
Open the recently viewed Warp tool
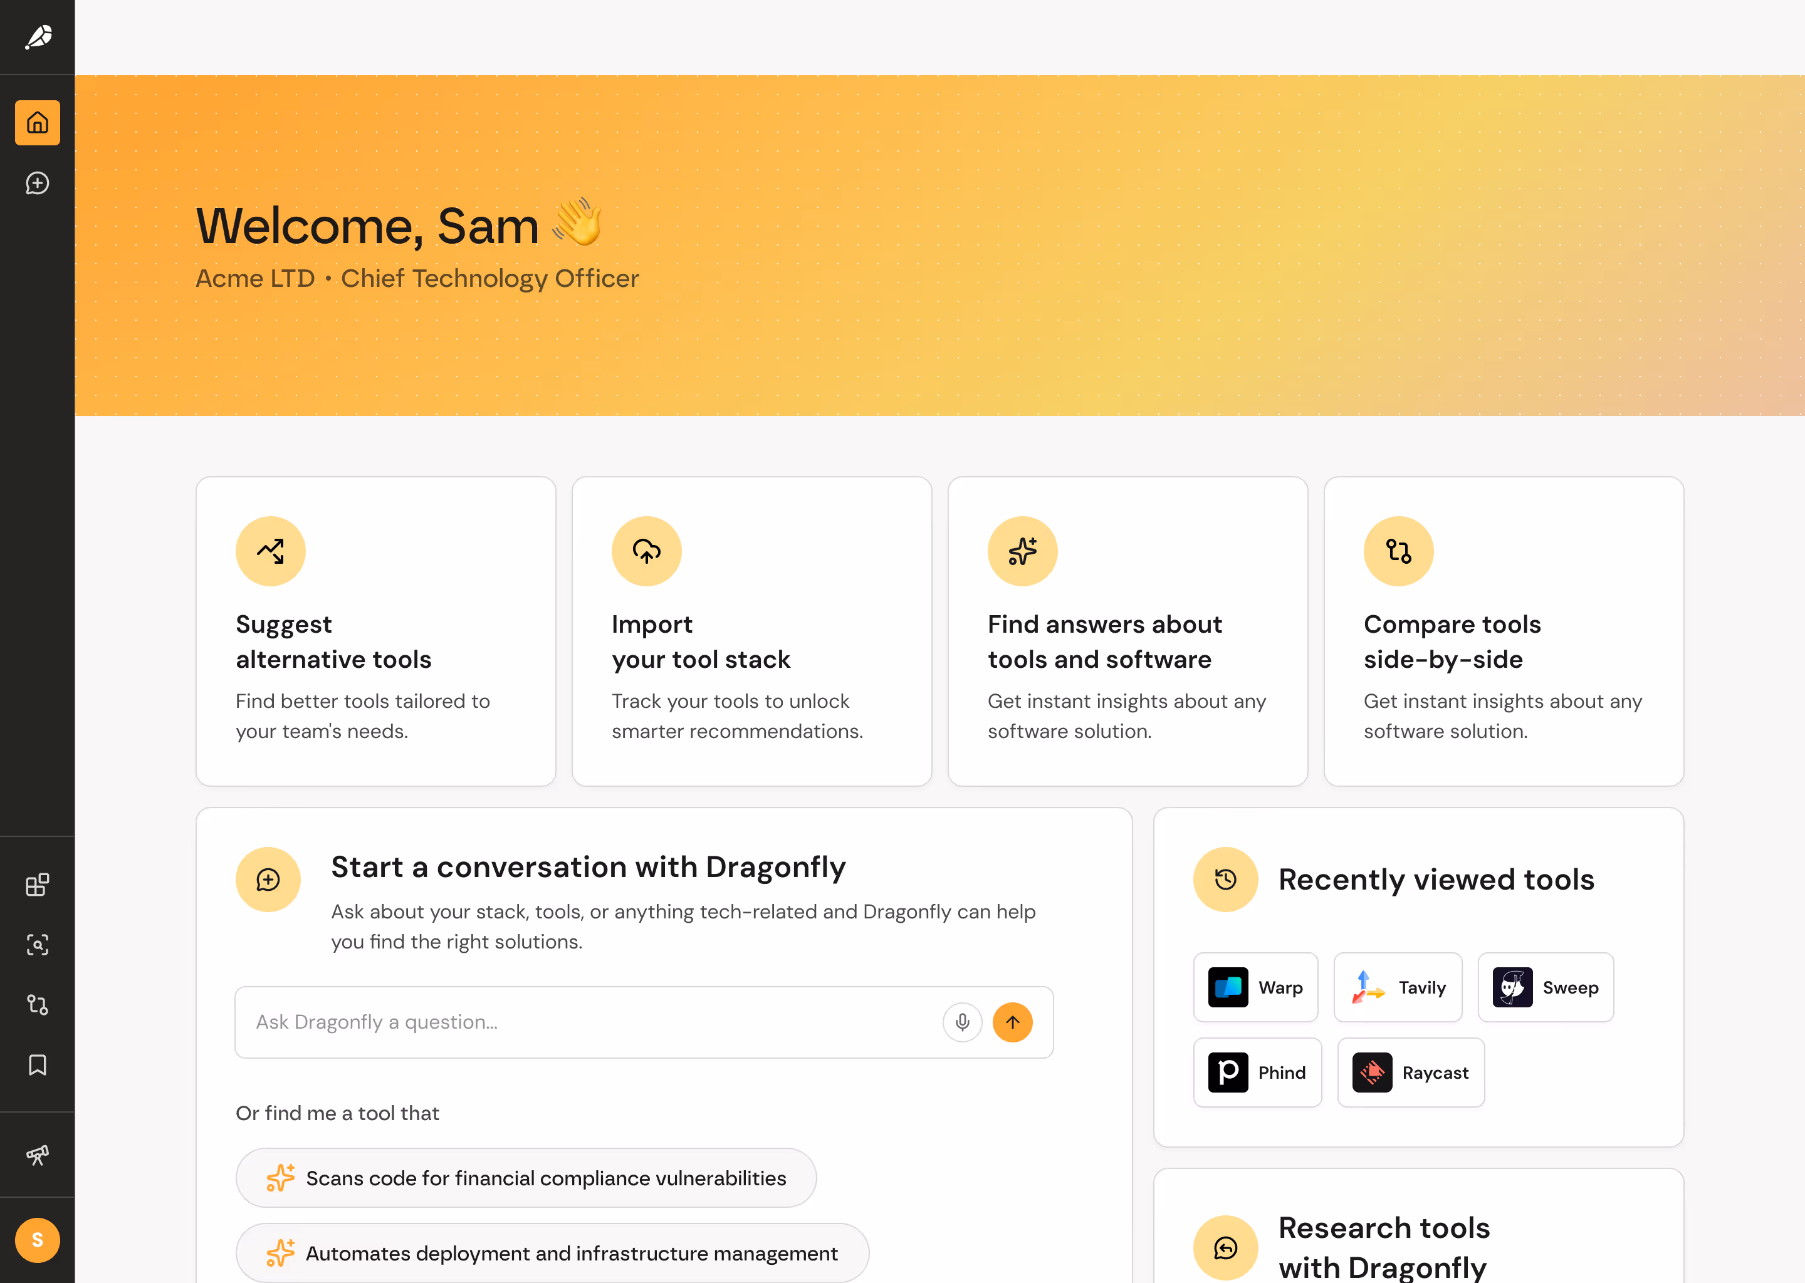pyautogui.click(x=1255, y=987)
